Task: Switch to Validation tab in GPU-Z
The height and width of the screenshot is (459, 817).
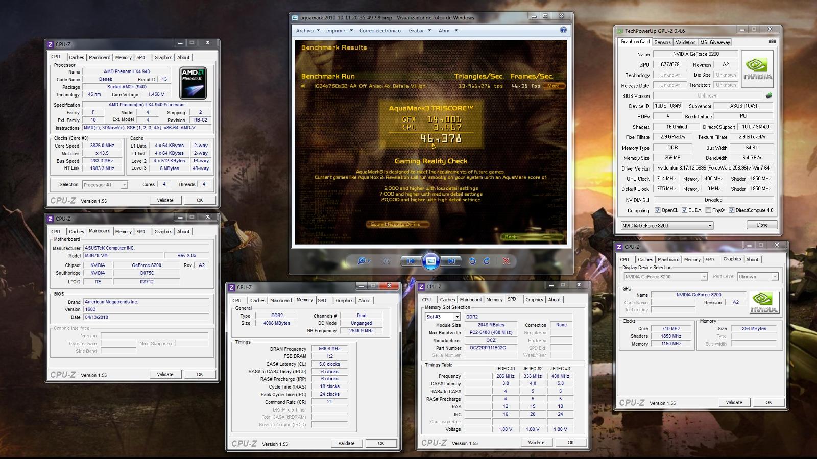Action: (x=685, y=42)
